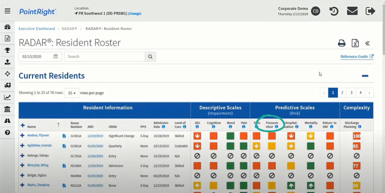The image size is (385, 193).
Task: Open the history clock icon in header
Action: (334, 11)
